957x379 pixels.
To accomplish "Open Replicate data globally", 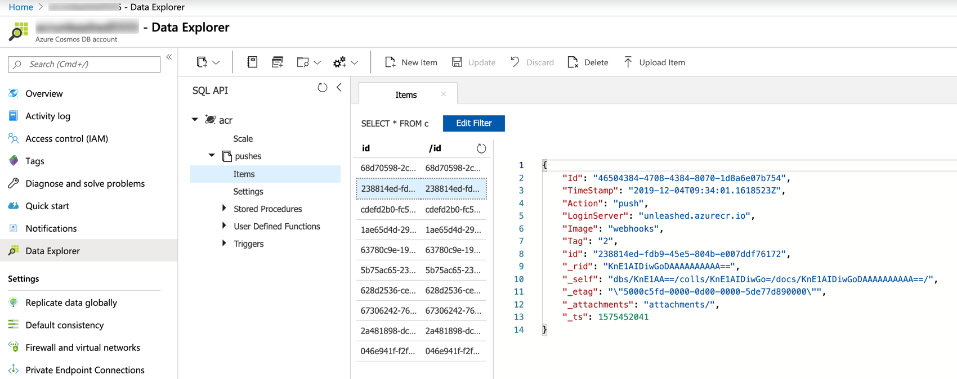I will [71, 303].
